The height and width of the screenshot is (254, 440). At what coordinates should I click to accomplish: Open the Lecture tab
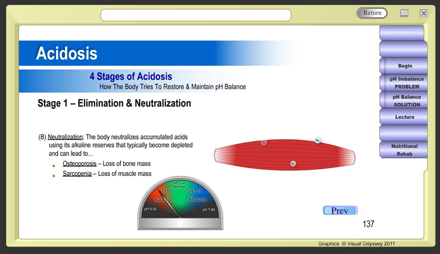click(404, 117)
